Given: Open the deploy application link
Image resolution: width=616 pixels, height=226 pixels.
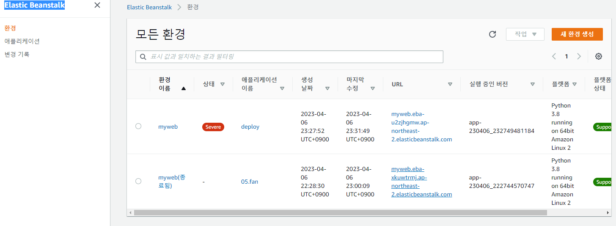Looking at the screenshot, I should pos(250,127).
